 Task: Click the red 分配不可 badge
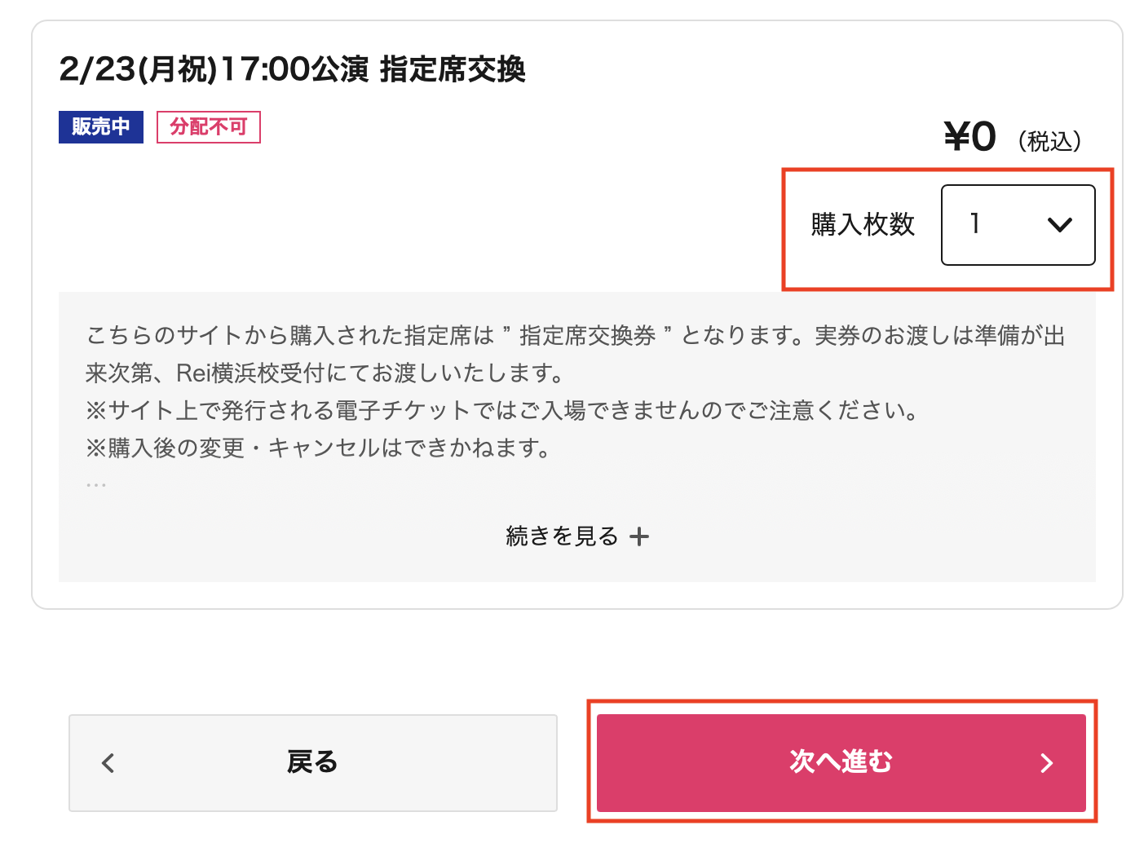pos(208,127)
